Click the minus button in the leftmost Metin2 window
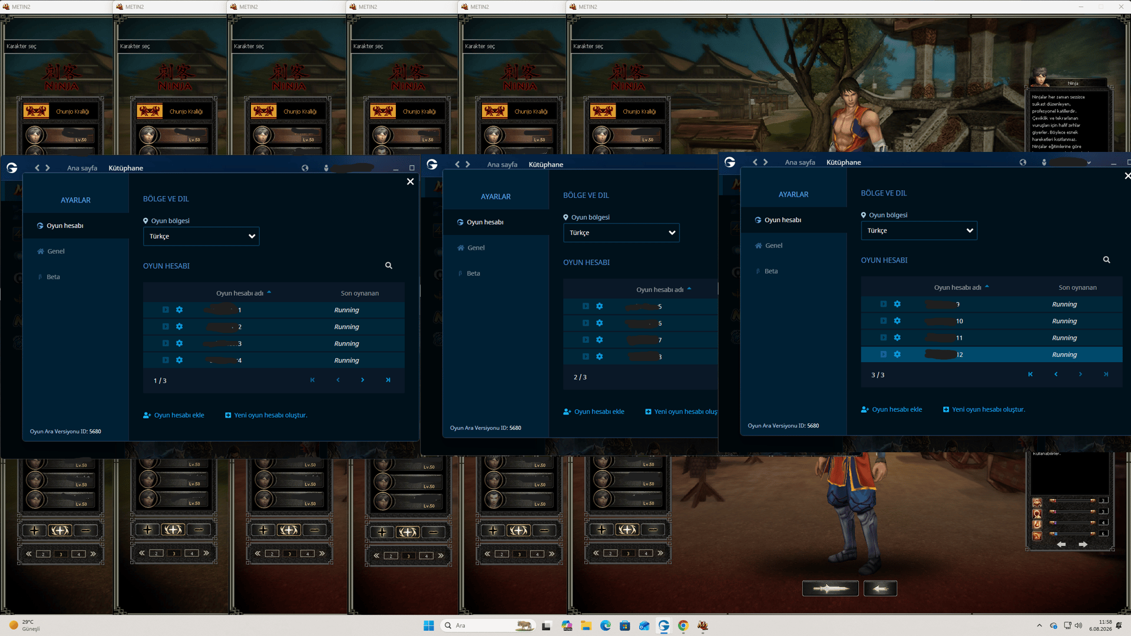 (86, 531)
